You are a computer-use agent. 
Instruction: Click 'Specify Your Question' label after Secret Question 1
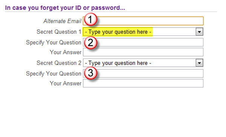[x=53, y=43]
